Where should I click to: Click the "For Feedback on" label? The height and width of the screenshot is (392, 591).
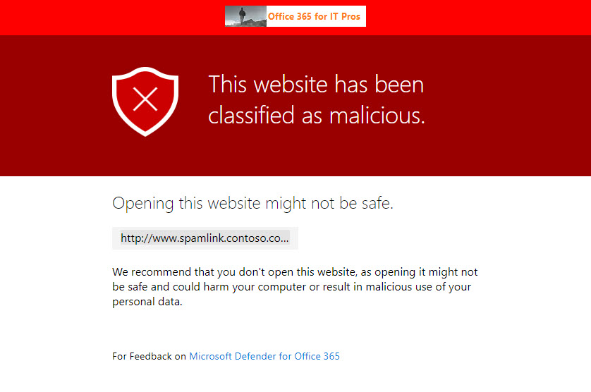(x=149, y=356)
